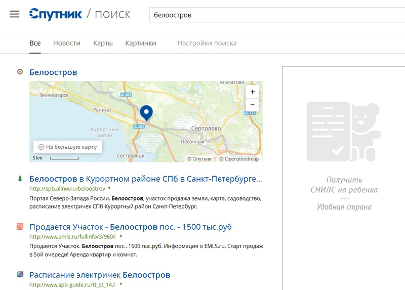Click the На большую карту button
The image size is (405, 290).
(68, 147)
